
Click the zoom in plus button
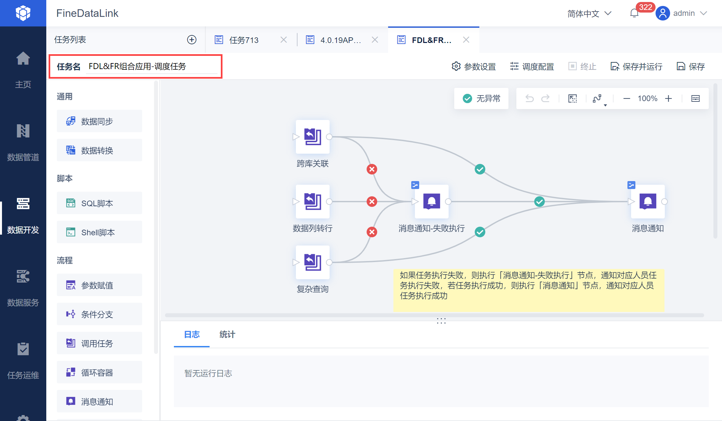pyautogui.click(x=668, y=98)
